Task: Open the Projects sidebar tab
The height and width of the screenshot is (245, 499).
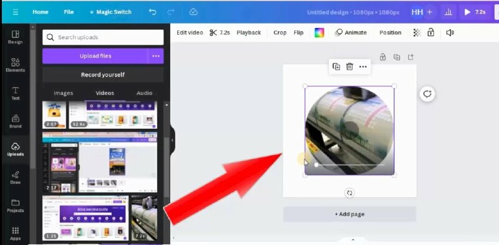Action: click(x=15, y=206)
